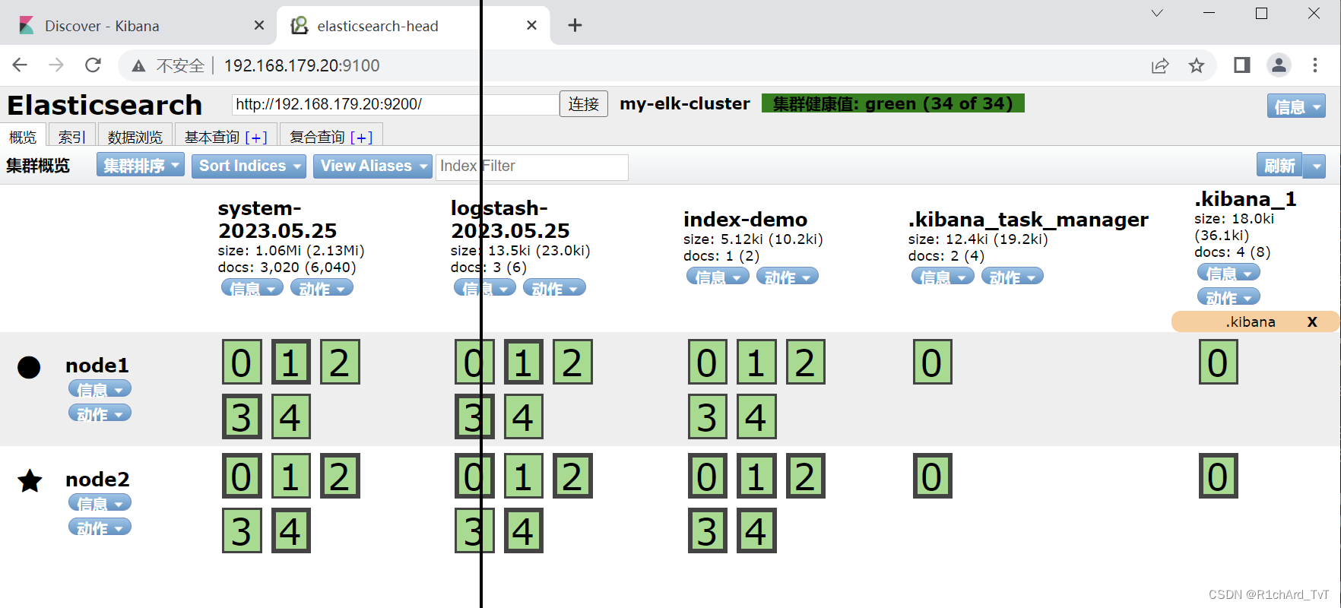Reload the current browser page
The width and height of the screenshot is (1341, 608).
pos(93,65)
